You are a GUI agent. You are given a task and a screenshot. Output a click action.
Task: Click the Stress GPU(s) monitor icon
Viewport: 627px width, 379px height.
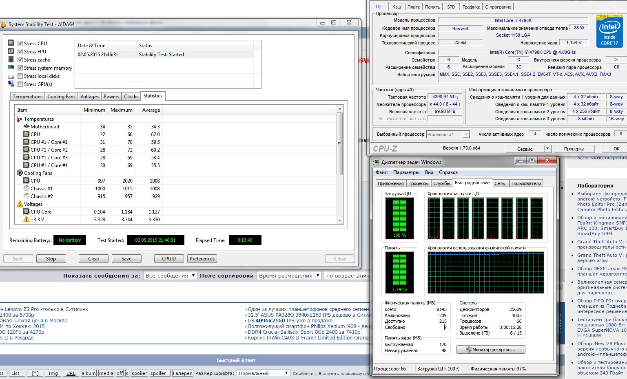coord(11,84)
